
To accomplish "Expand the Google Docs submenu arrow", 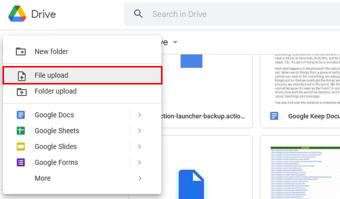I will pos(139,115).
